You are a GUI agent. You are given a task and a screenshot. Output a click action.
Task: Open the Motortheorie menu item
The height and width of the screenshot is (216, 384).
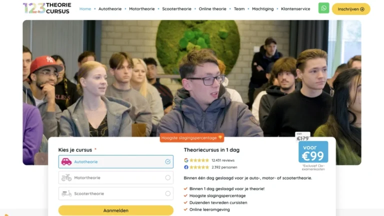[142, 9]
